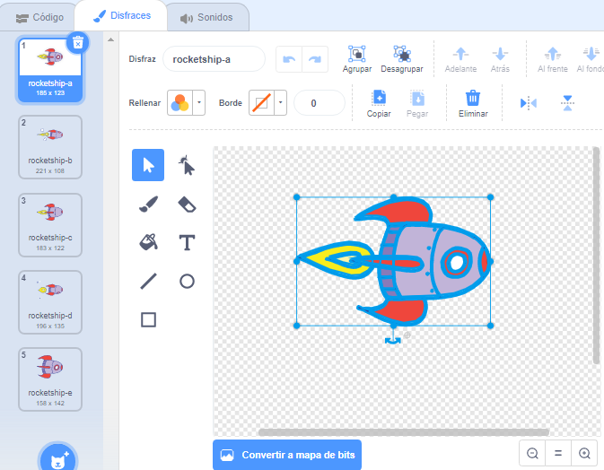Select the rocketship-d costume thumbnail
Viewport: 604px width, 470px height.
(50, 302)
